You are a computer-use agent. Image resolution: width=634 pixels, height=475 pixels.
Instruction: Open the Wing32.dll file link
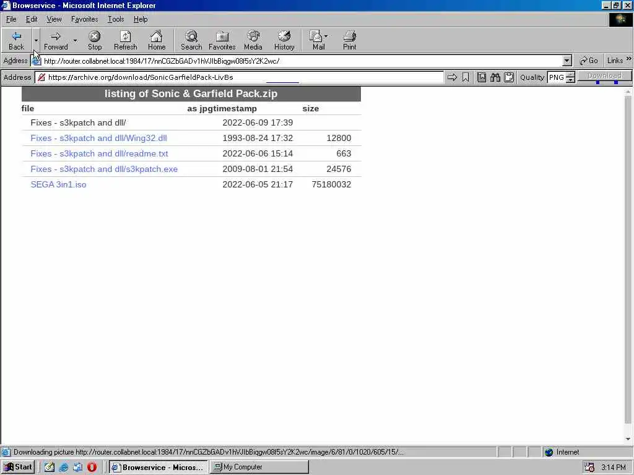tap(98, 138)
